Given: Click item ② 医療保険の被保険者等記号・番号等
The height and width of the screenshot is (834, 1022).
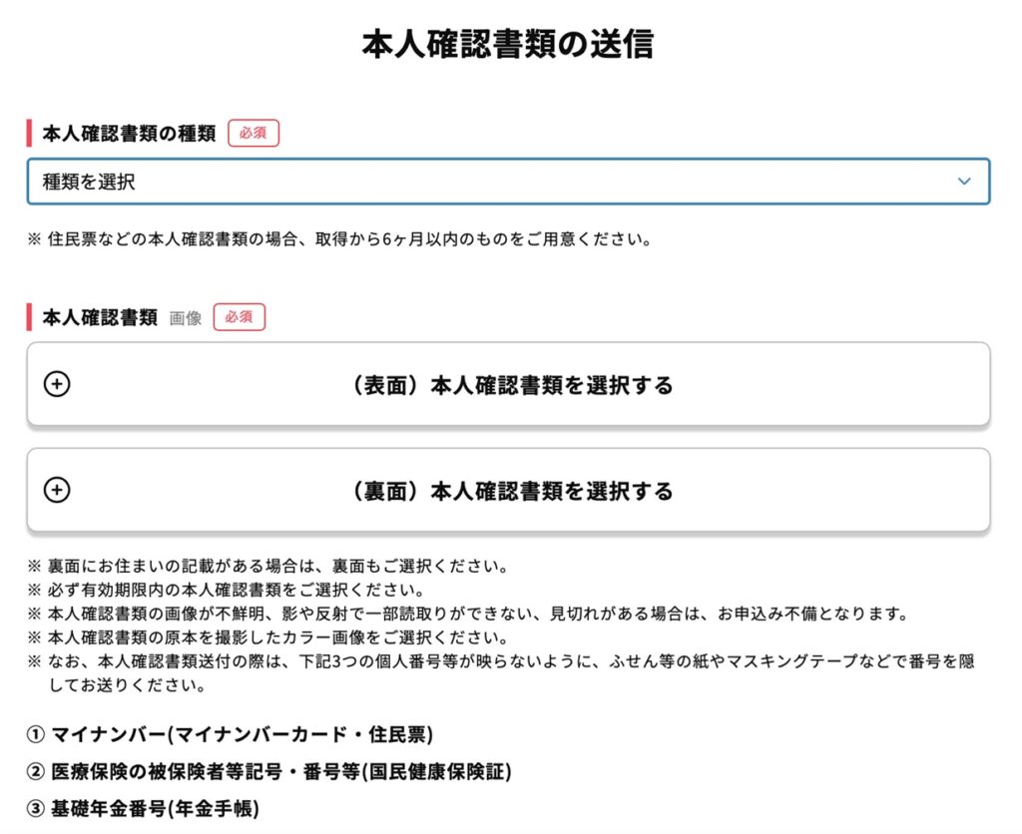Looking at the screenshot, I should click(x=269, y=772).
